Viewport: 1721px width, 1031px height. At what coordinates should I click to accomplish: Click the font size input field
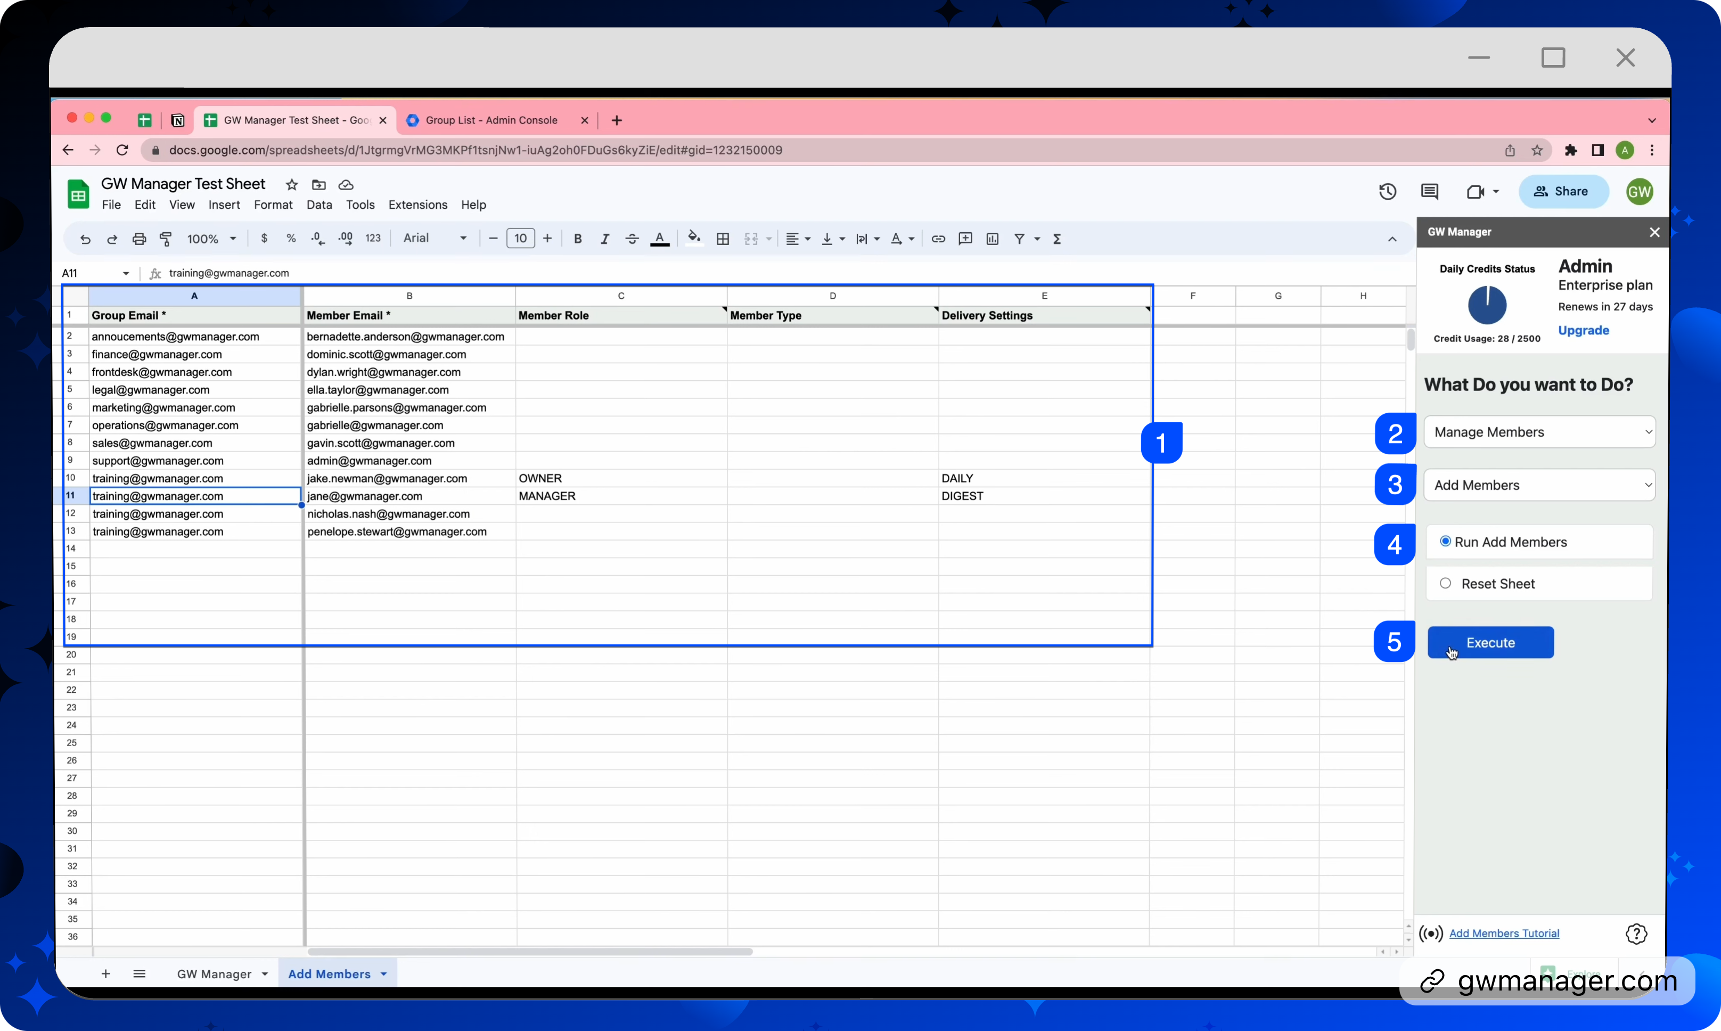(x=520, y=238)
